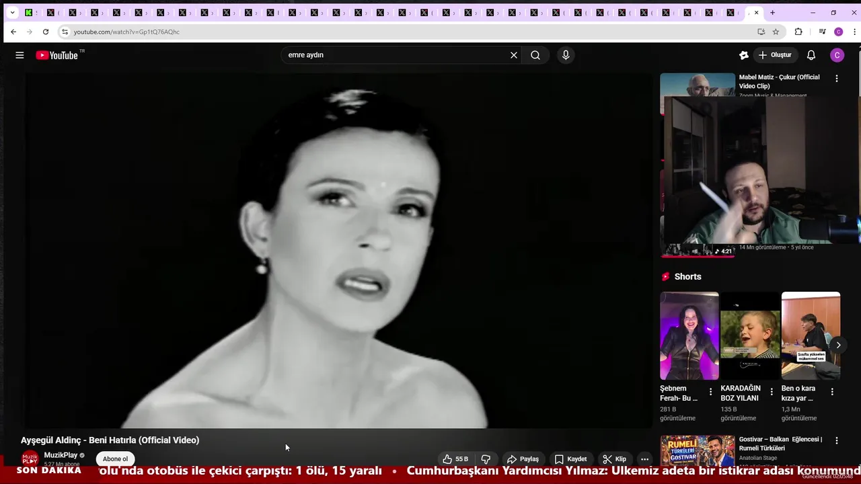Go forward with the browser forward arrow
861x484 pixels.
point(29,32)
